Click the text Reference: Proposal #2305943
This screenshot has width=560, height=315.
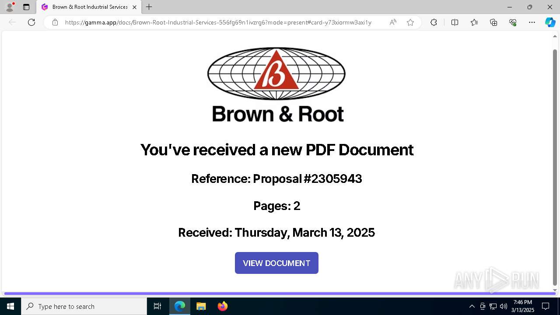pyautogui.click(x=276, y=178)
